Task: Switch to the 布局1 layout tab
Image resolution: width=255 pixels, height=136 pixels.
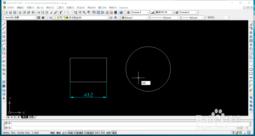Action: point(32,117)
